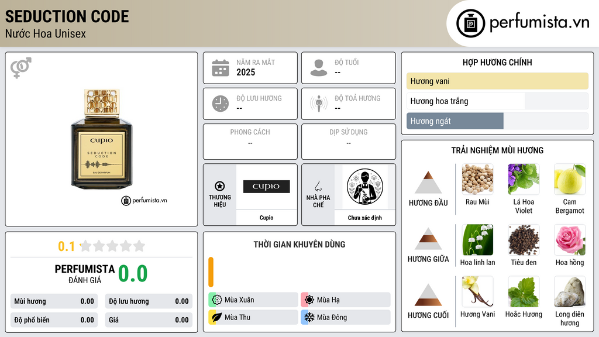Click the Mùa Hạ season label
Viewport: 599px width, 337px height.
pos(328,300)
